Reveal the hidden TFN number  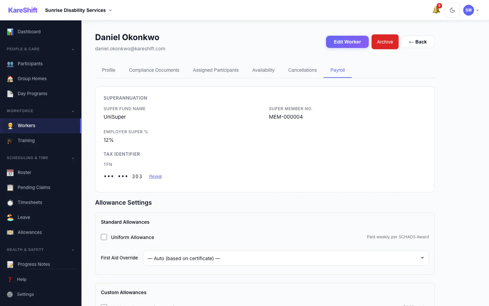tap(156, 176)
